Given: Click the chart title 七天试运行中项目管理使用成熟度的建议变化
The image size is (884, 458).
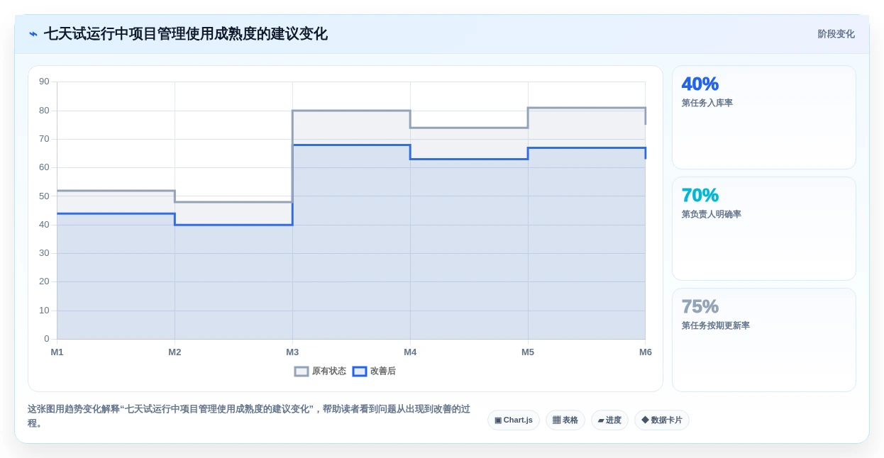Looking at the screenshot, I should click(186, 34).
